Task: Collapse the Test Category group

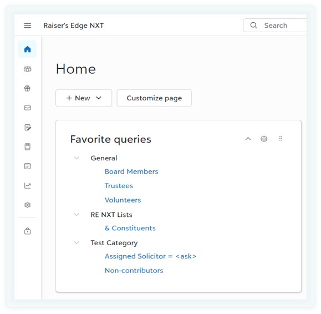Action: point(77,243)
